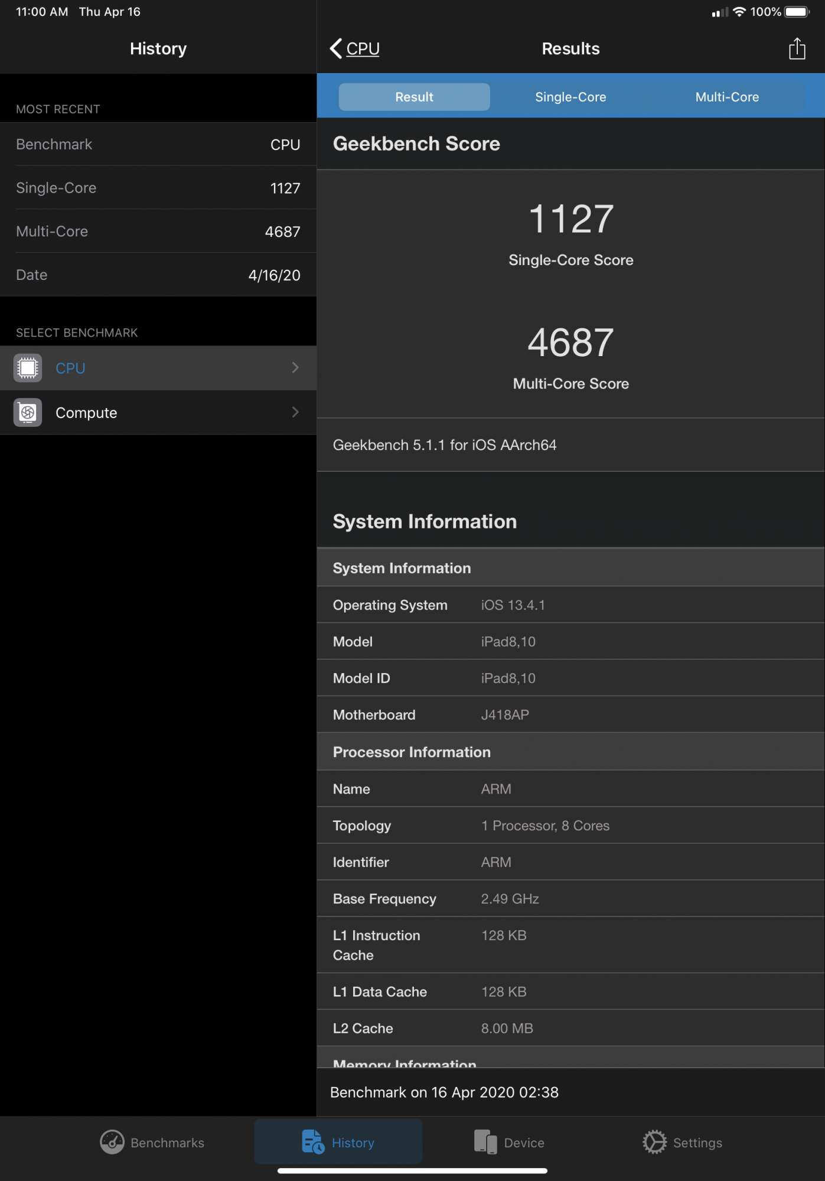The width and height of the screenshot is (825, 1181).
Task: Tap the Benchmark CPU history row
Action: click(158, 144)
